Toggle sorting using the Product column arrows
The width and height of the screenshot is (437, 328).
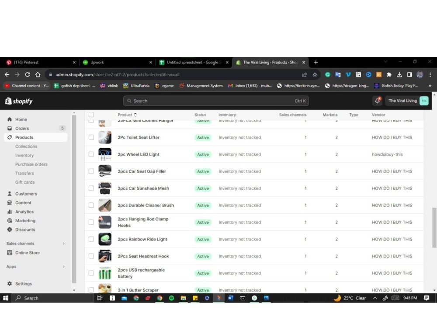pyautogui.click(x=135, y=115)
